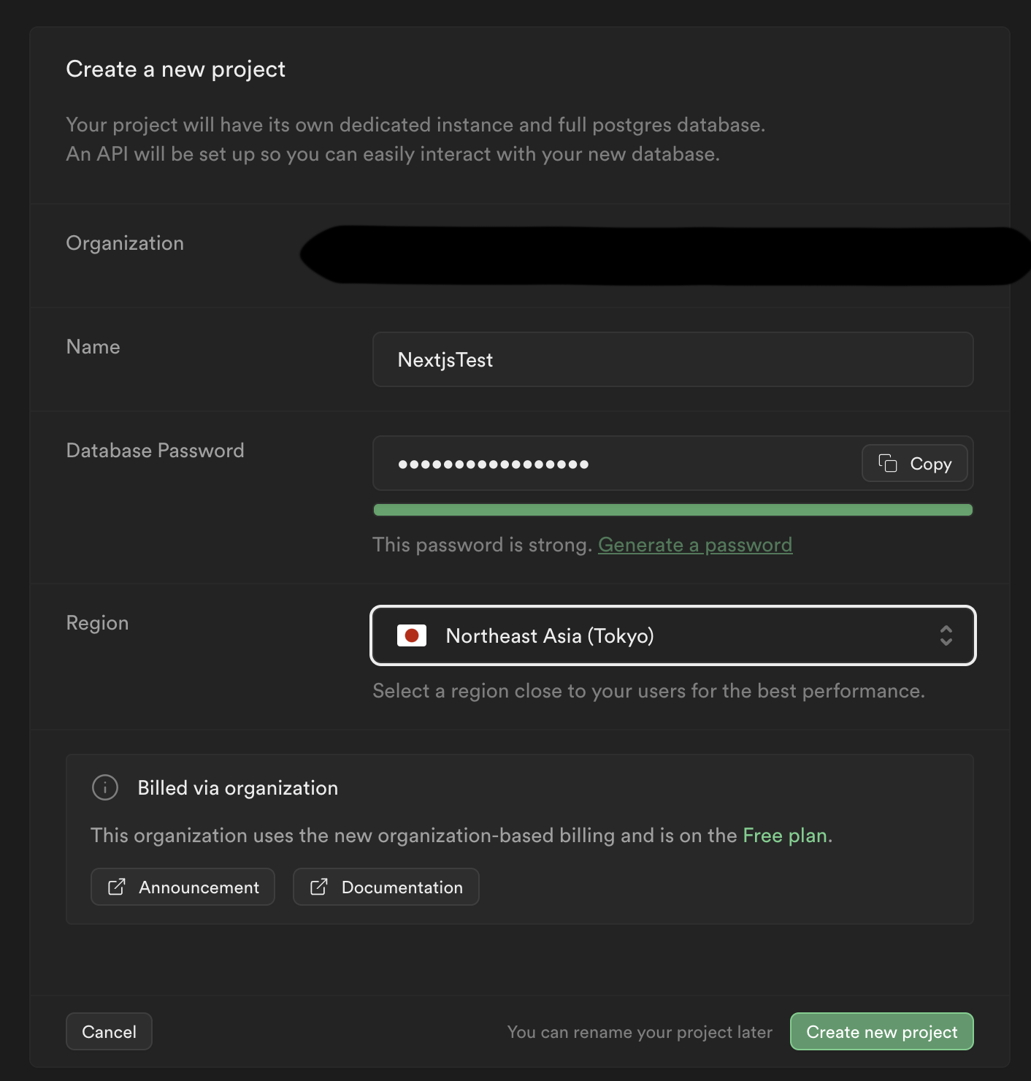Click the external link icon on Announcement
Image resolution: width=1031 pixels, height=1081 pixels.
click(x=117, y=887)
